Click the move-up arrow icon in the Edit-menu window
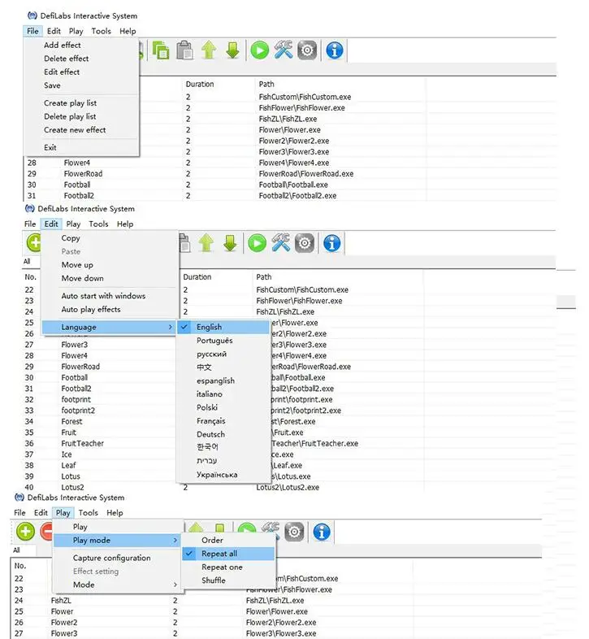This screenshot has height=639, width=589. point(206,243)
